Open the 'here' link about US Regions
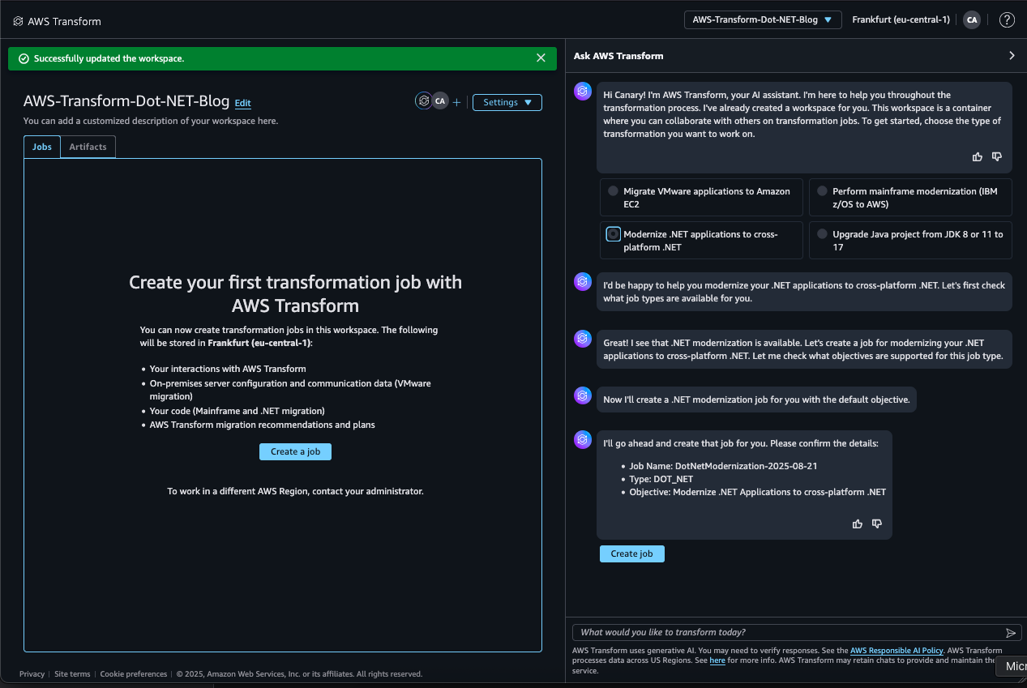Viewport: 1027px width, 688px height. coord(717,660)
